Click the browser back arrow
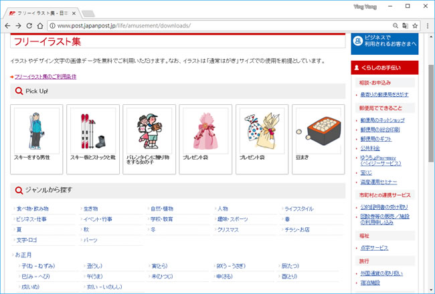This screenshot has width=435, height=294. 8,25
